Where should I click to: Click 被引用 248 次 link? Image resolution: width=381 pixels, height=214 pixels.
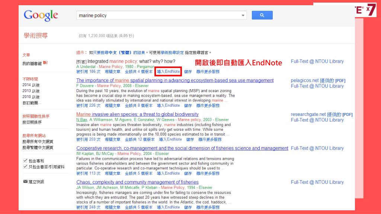(88, 207)
